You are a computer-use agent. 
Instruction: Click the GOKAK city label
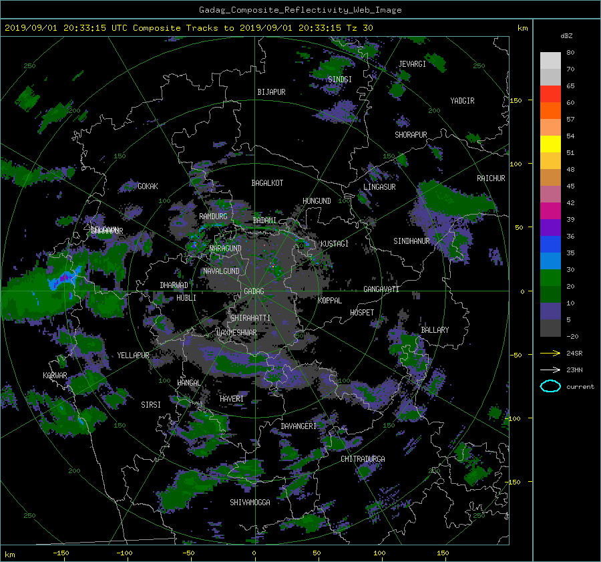point(148,186)
